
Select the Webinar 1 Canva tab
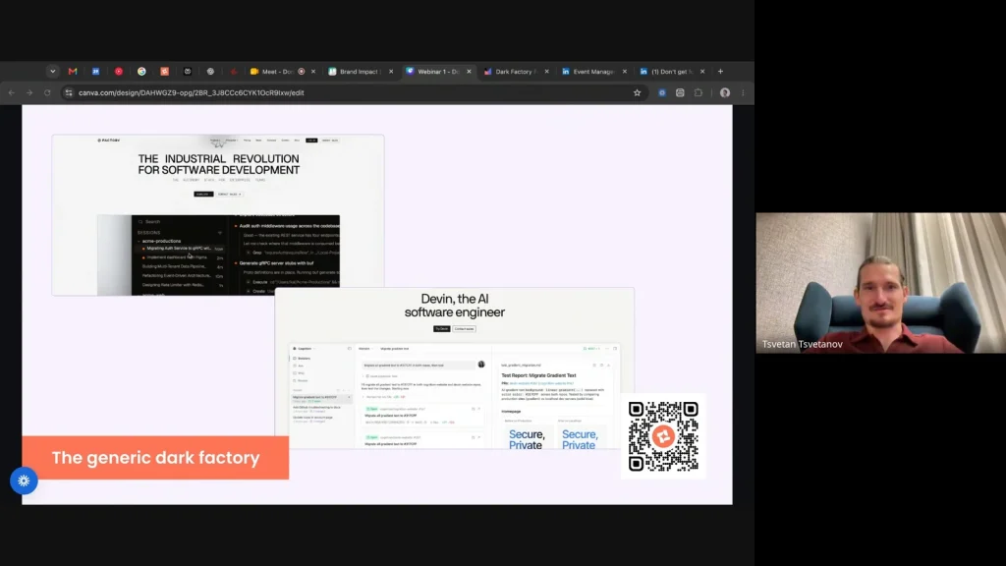[437, 71]
